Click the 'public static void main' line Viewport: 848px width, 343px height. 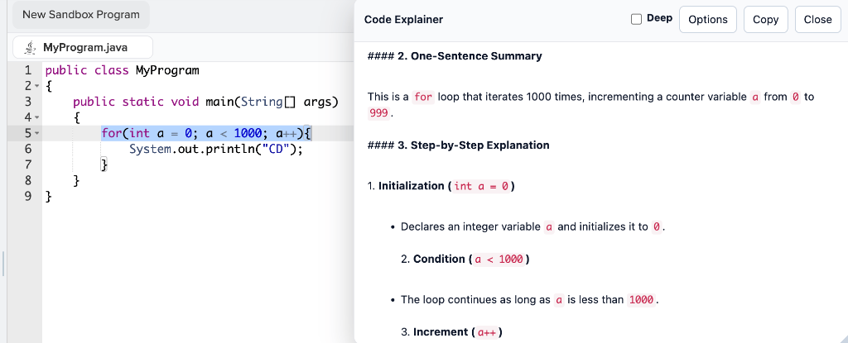(205, 102)
